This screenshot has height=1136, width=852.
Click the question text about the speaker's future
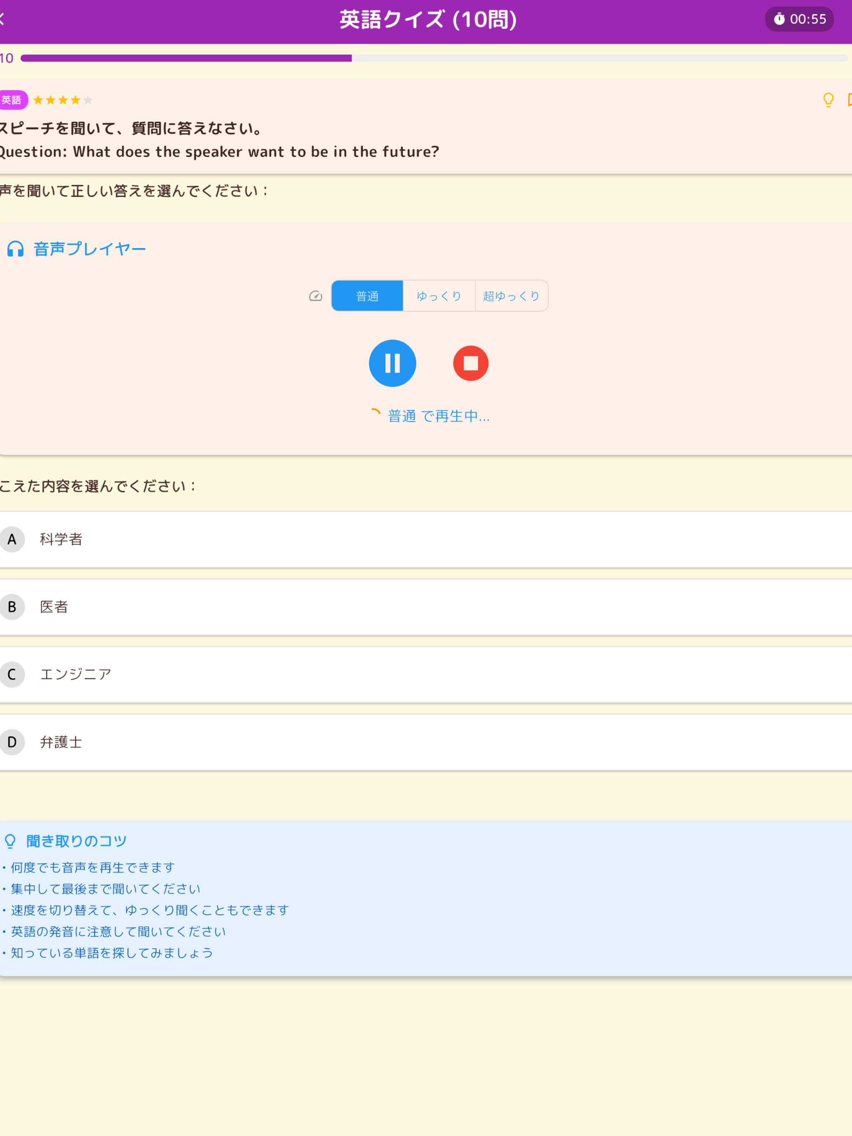pyautogui.click(x=219, y=152)
